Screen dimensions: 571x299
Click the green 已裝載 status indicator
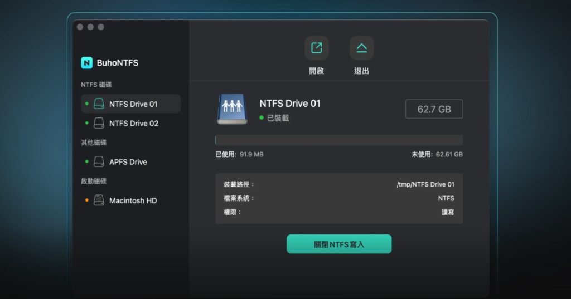coord(262,118)
